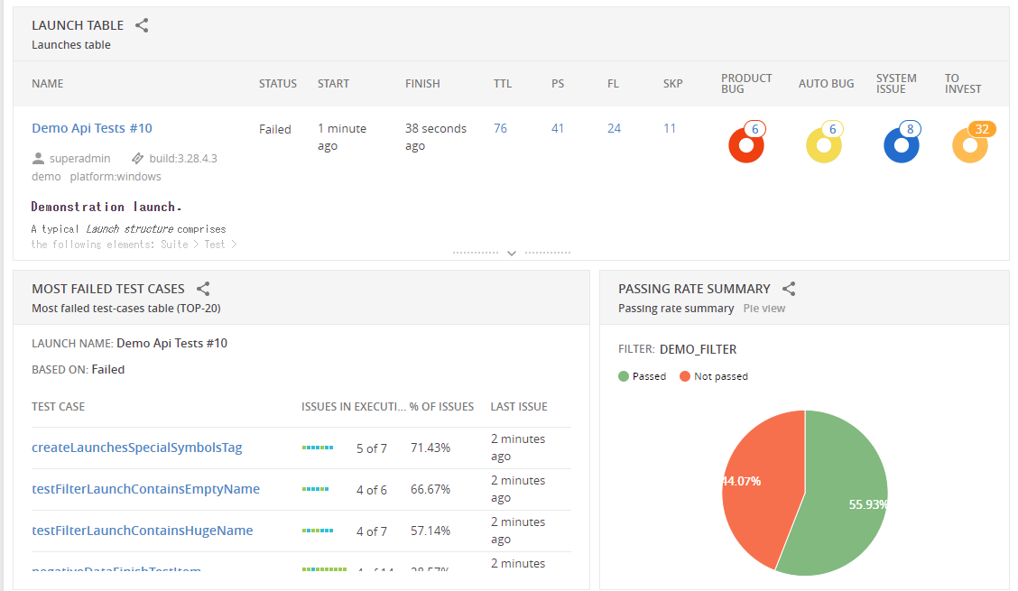Image resolution: width=1018 pixels, height=591 pixels.
Task: Toggle the Not passed legend item
Action: click(714, 376)
